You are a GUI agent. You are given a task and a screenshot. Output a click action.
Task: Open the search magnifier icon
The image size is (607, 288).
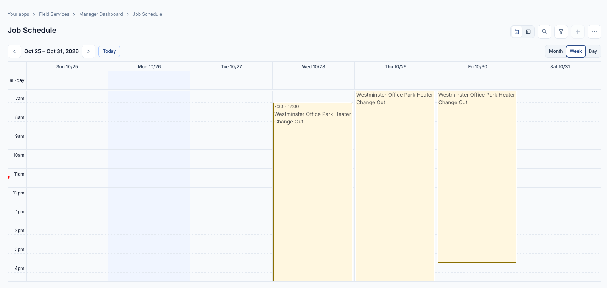tap(545, 32)
